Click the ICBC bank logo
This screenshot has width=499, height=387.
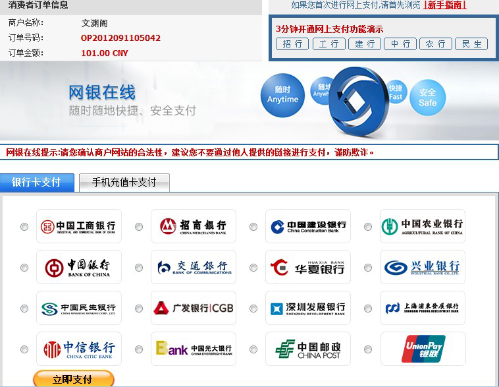pyautogui.click(x=79, y=227)
